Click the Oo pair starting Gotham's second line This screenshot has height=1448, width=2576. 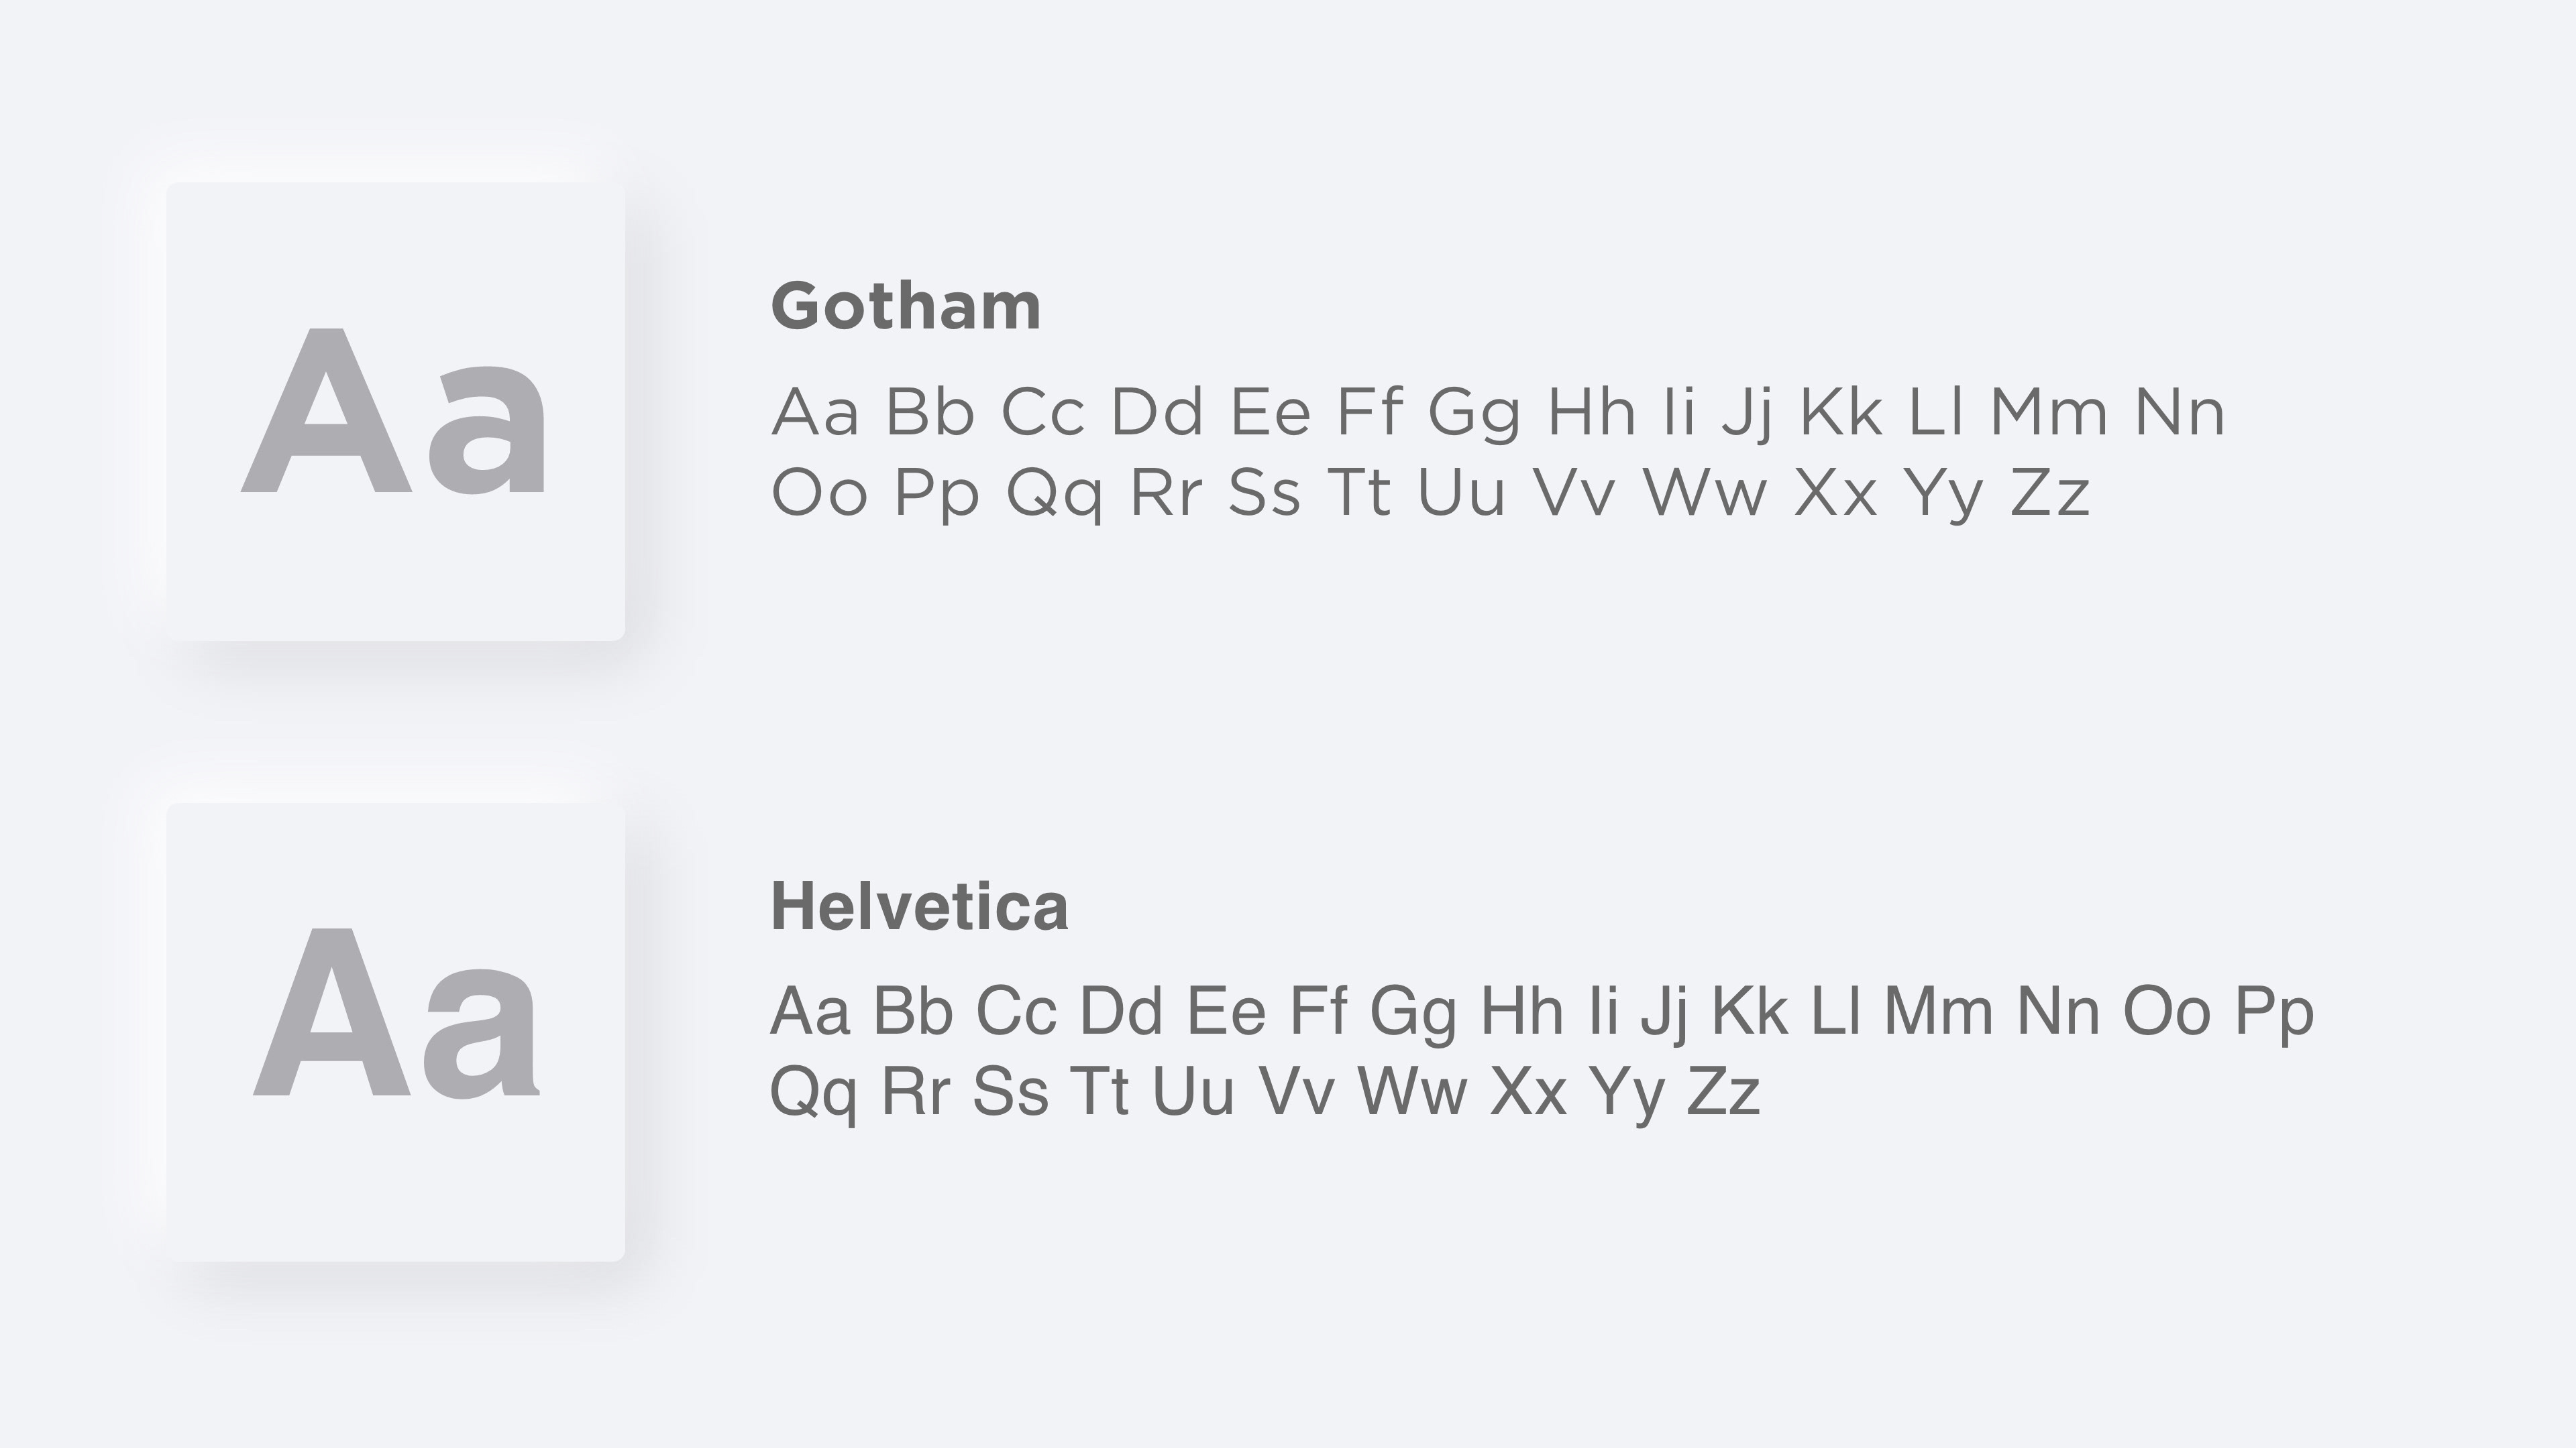coord(819,493)
